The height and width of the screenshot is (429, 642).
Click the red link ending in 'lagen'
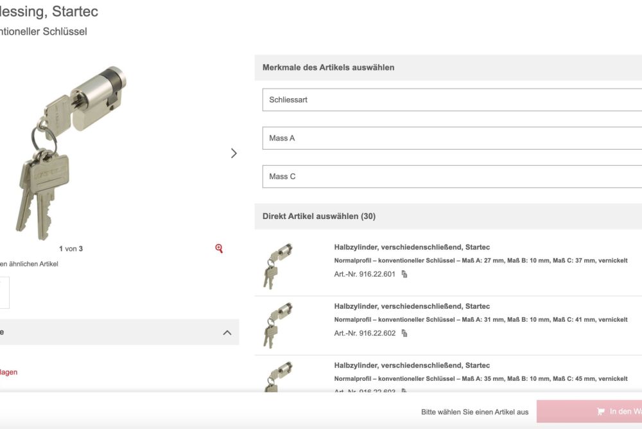point(9,372)
